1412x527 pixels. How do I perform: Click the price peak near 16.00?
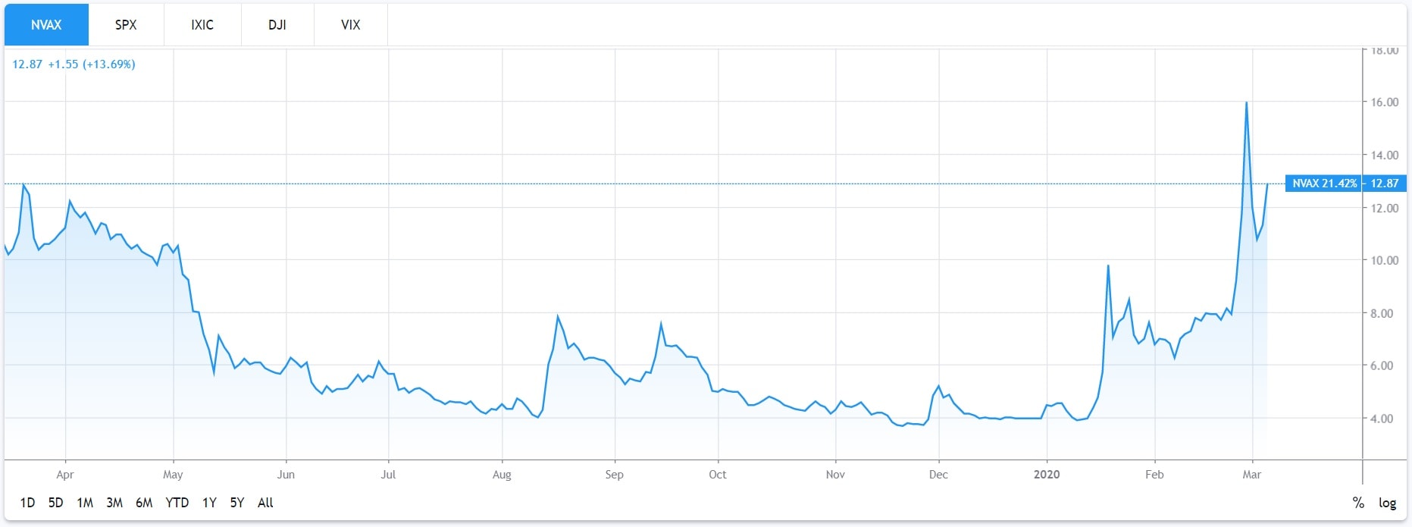point(1246,103)
